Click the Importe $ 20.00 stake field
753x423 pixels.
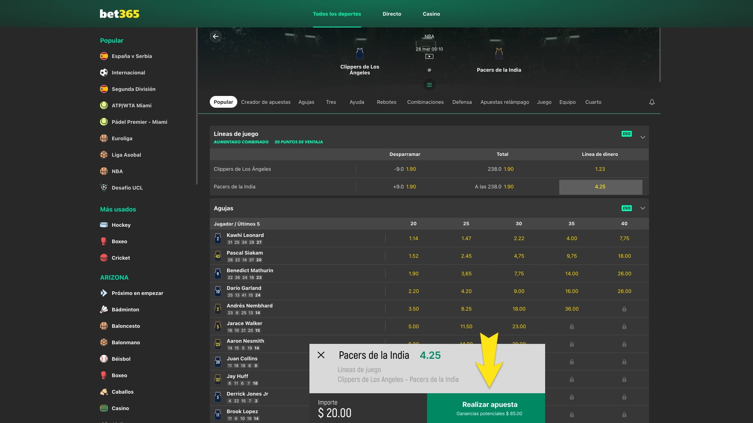[x=368, y=408]
